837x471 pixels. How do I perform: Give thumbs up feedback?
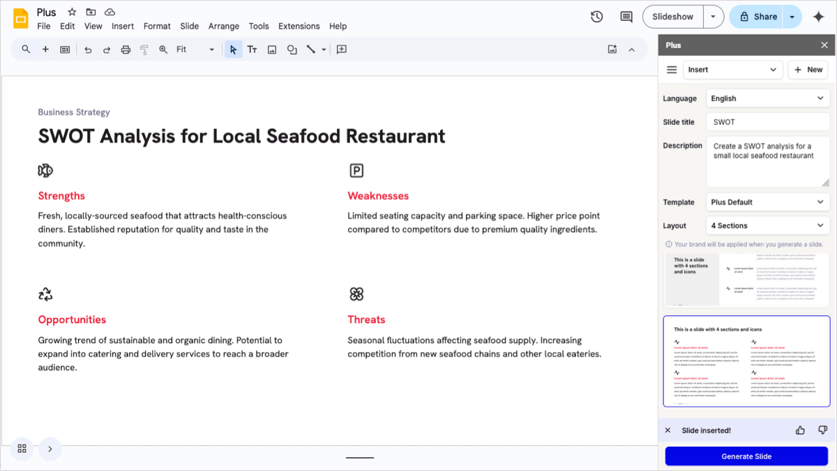[x=800, y=431]
